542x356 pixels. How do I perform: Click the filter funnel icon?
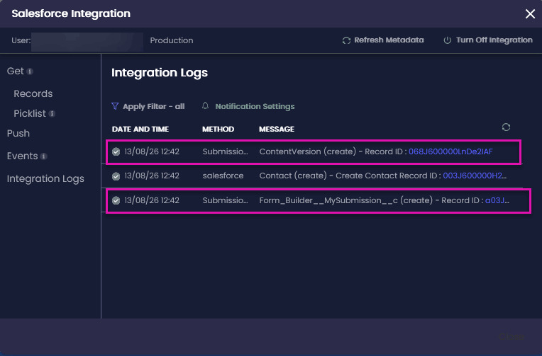115,106
